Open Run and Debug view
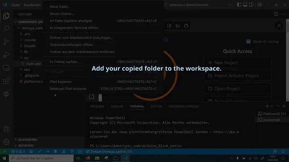The image size is (289, 162). point(6,55)
